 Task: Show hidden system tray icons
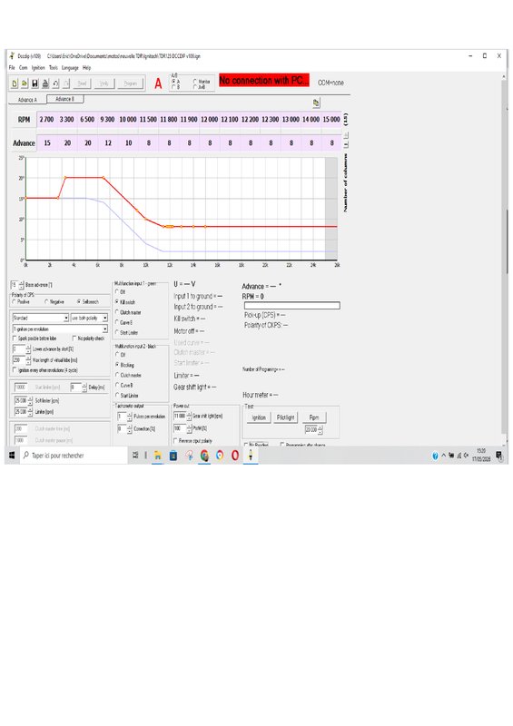[443, 456]
